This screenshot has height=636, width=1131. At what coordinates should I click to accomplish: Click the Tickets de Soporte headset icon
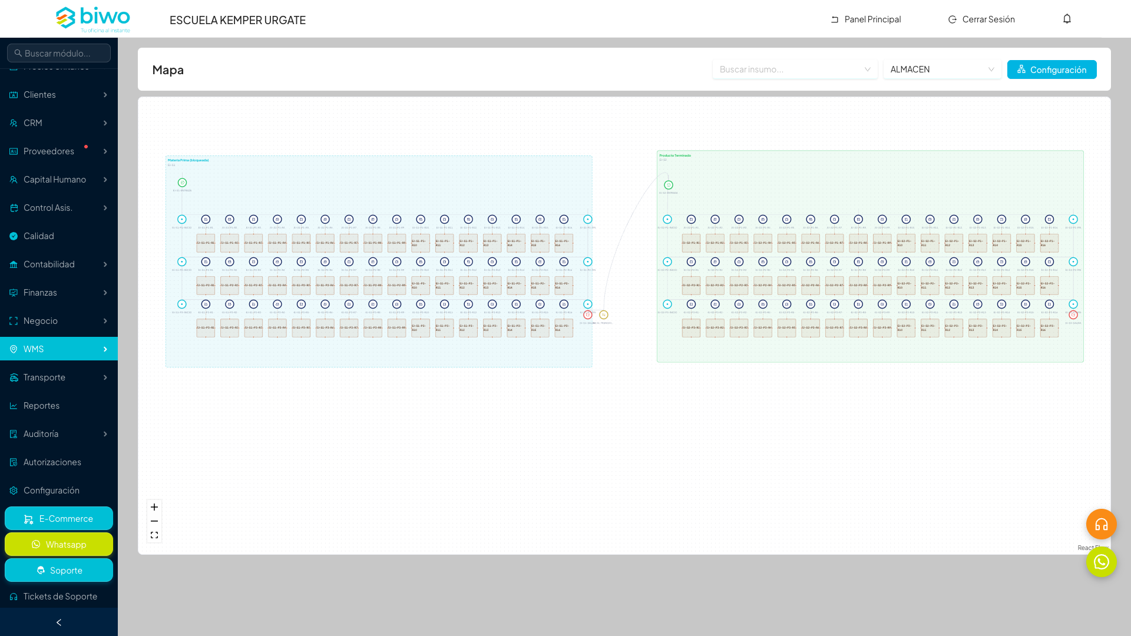pyautogui.click(x=14, y=597)
